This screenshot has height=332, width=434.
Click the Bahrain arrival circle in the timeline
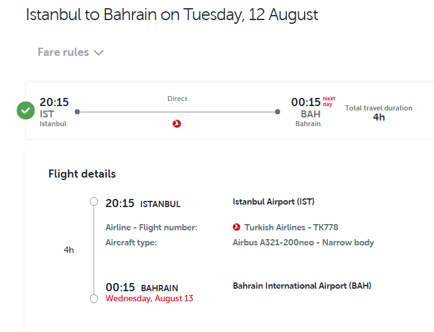pos(94,299)
